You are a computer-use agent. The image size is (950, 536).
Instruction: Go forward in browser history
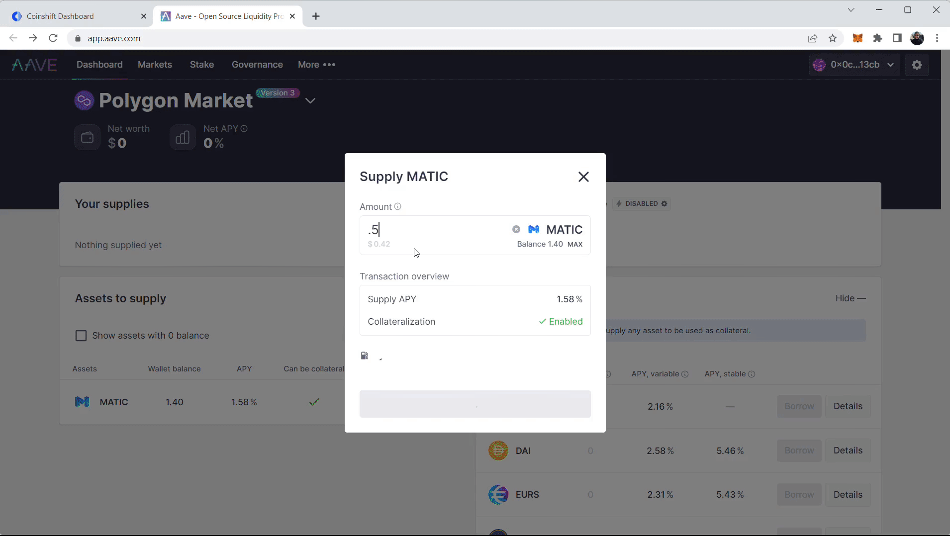pos(33,38)
